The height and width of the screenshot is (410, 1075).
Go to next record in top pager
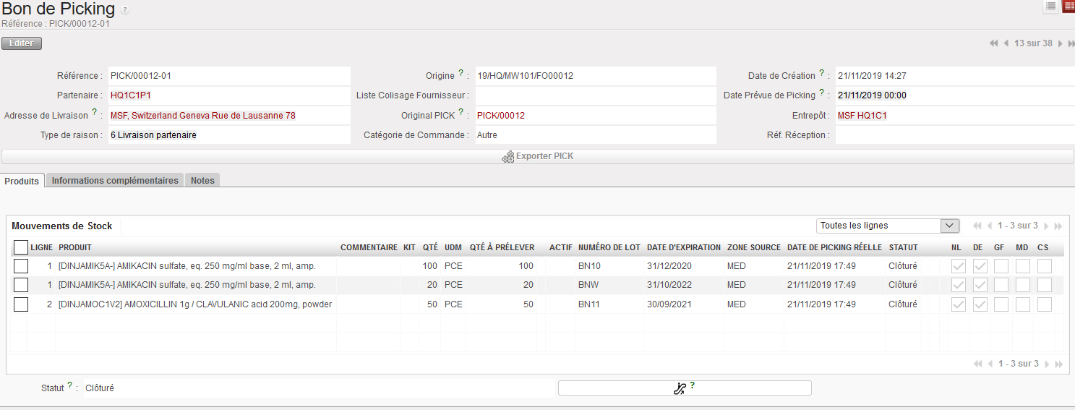pos(1060,43)
